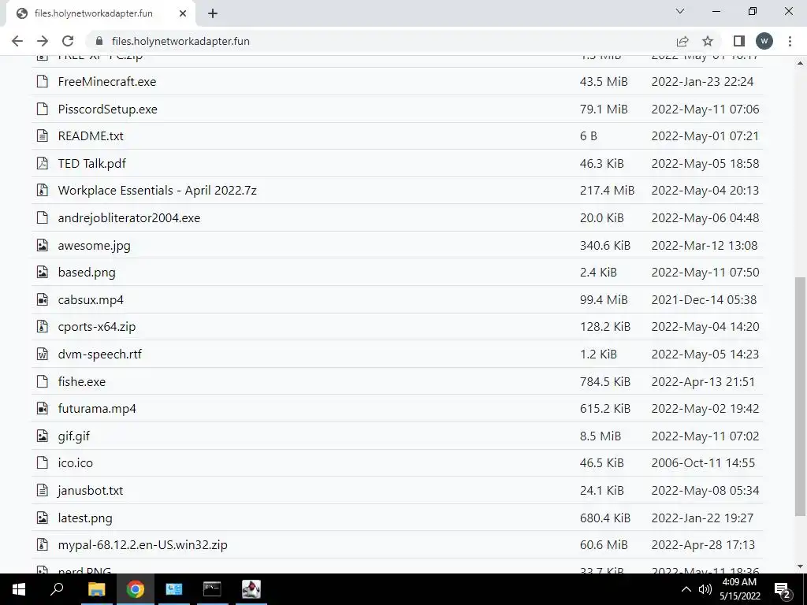Open based.png
Screen dimensions: 807x605
[x=87, y=272]
